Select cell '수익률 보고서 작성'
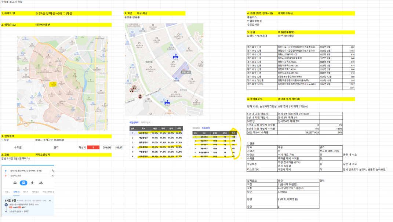 (x=12, y=2)
